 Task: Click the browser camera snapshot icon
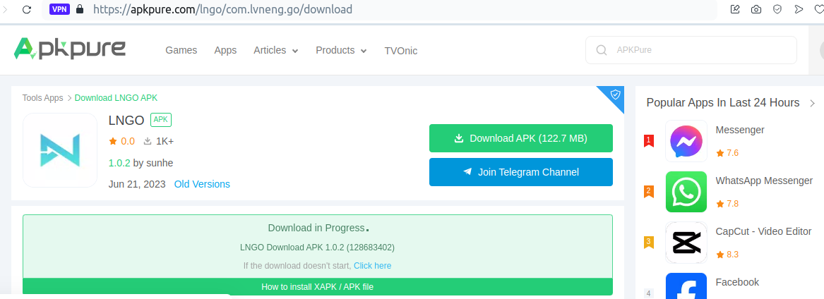point(756,10)
